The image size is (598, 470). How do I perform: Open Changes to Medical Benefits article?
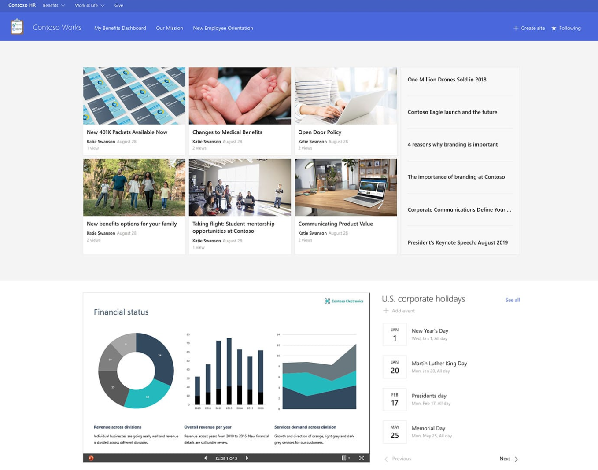coord(227,132)
